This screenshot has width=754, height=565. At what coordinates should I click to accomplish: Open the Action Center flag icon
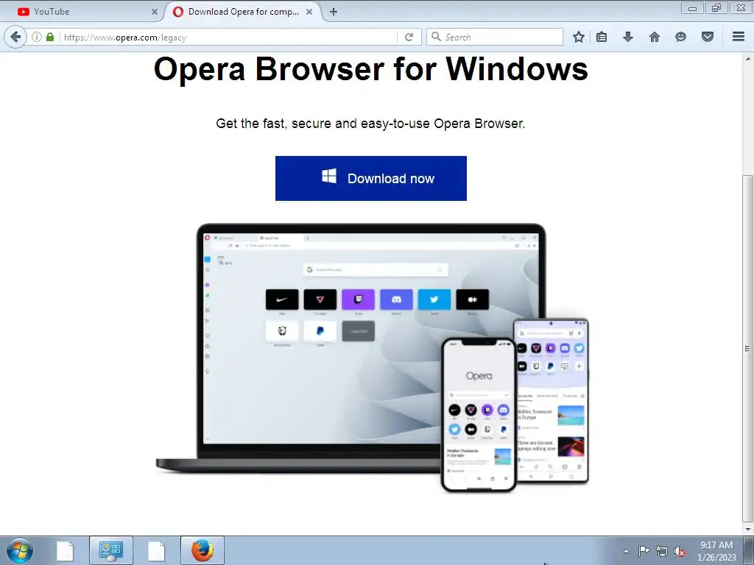644,551
